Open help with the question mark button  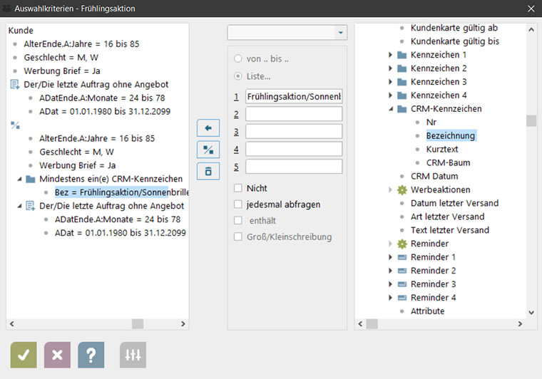tap(91, 354)
